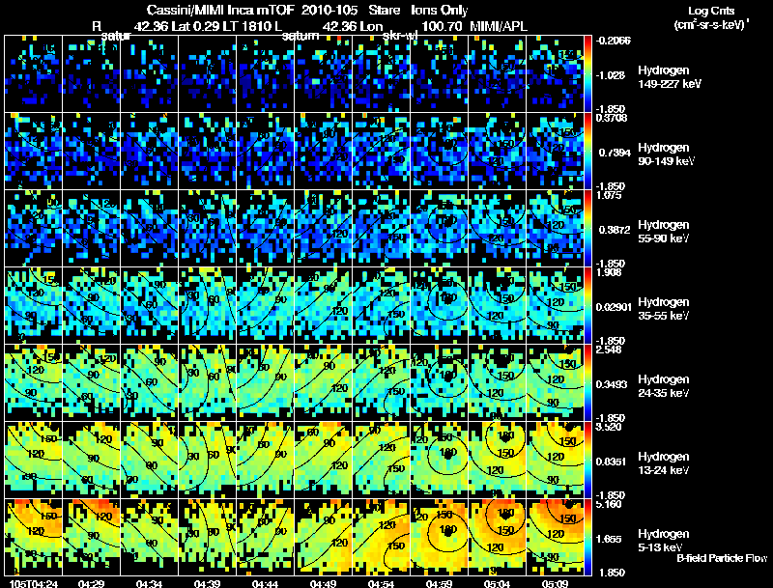Select the '2.548' colorbar value
Viewport: 773px width, 588px height.
click(x=609, y=350)
